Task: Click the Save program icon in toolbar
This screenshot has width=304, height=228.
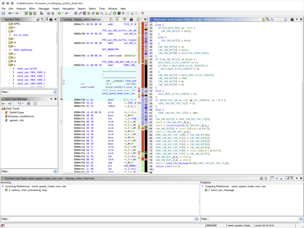Action: 3,13
